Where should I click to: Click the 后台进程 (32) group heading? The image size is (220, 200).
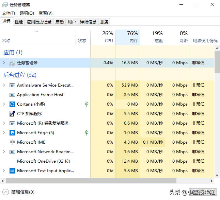click(20, 75)
